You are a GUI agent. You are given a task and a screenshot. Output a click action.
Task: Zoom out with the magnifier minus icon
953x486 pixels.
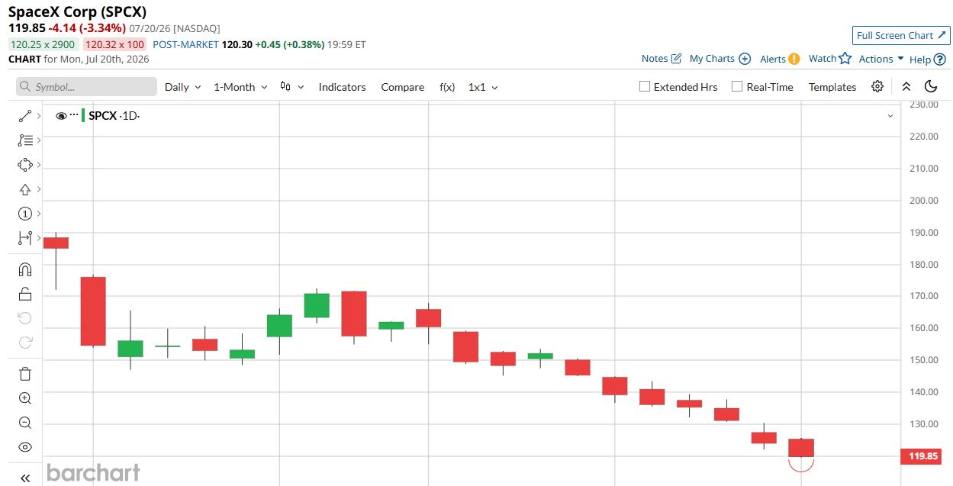coord(24,423)
